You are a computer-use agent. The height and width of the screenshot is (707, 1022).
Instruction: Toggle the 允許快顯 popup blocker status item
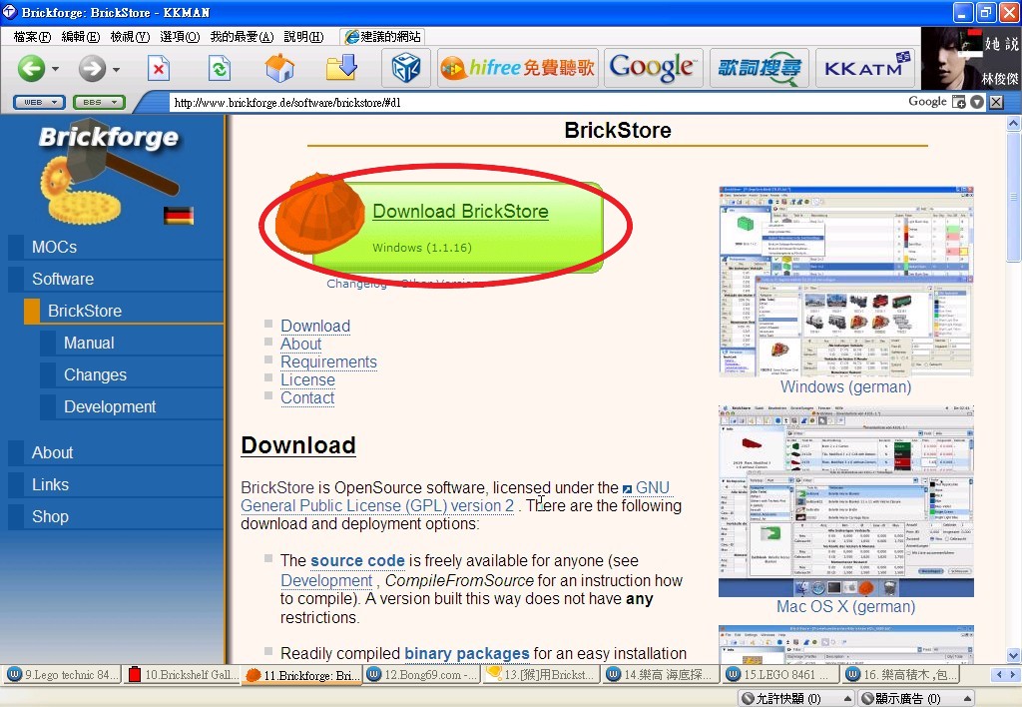pos(796,699)
